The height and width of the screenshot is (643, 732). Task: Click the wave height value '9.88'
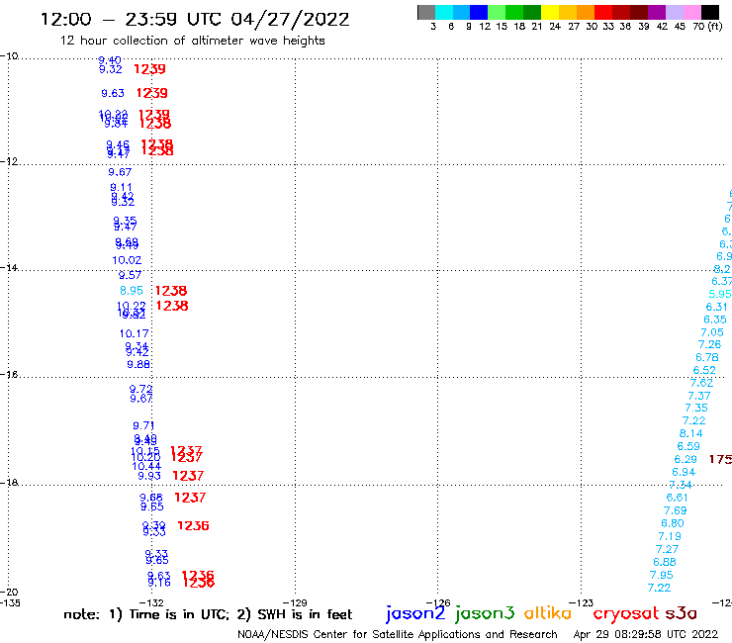[x=138, y=364]
